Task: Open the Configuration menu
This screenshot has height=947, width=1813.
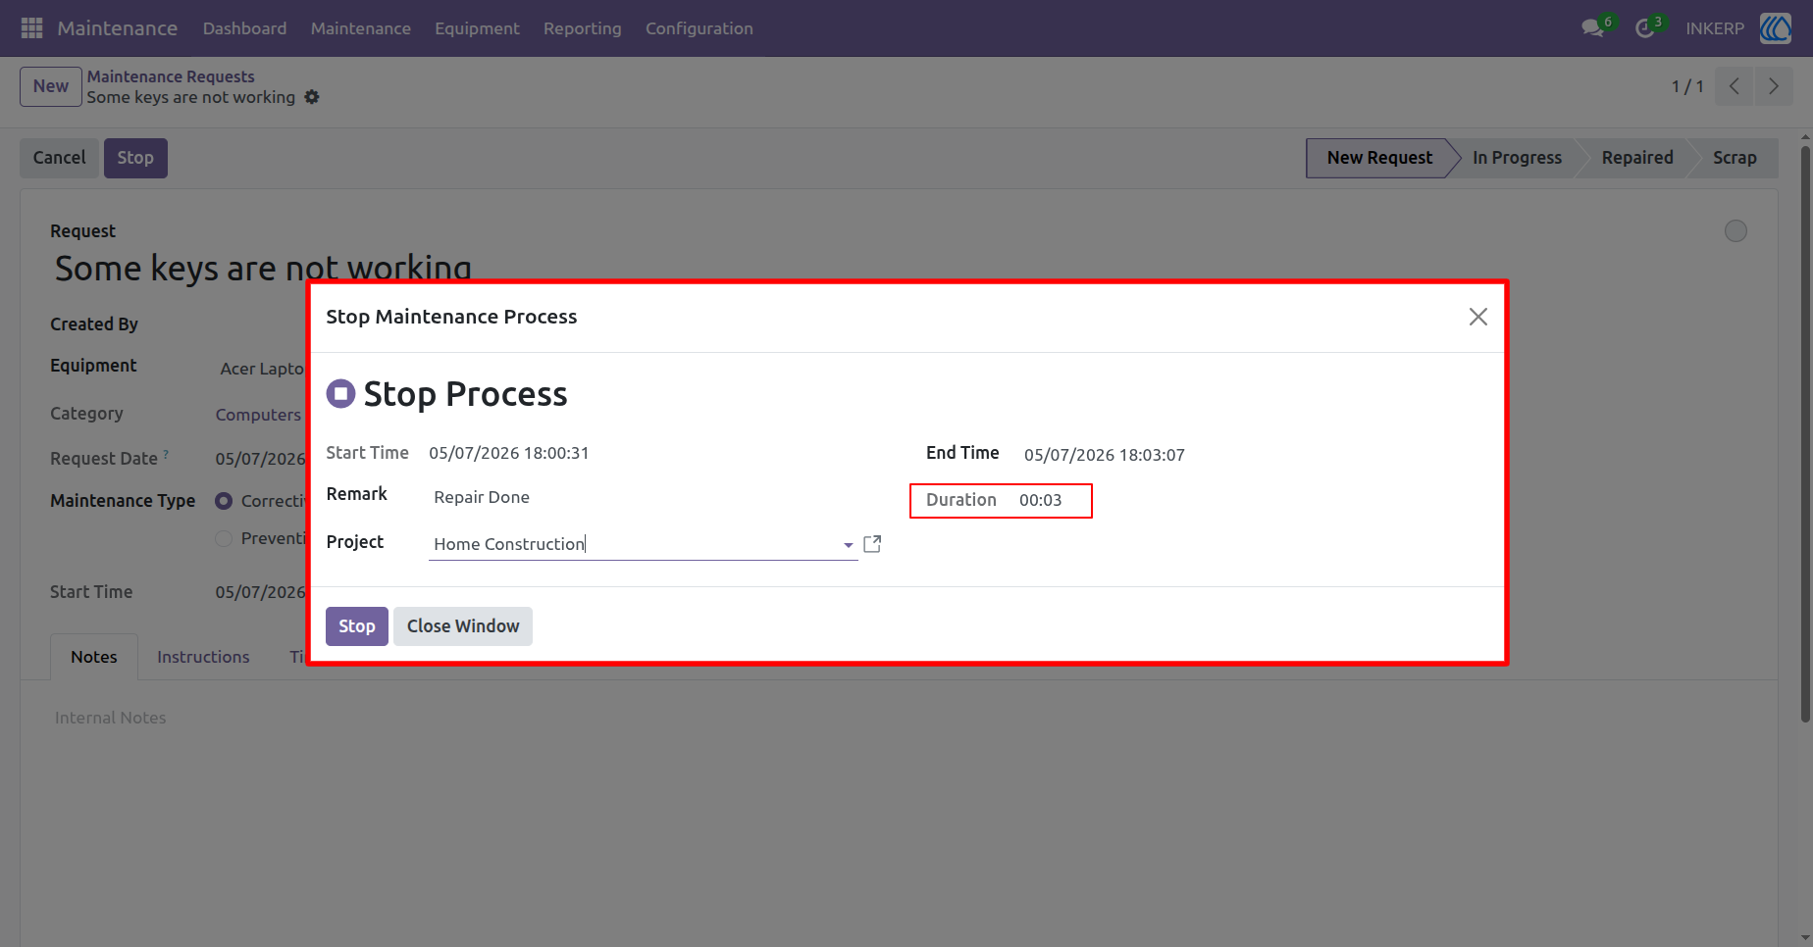Action: 699,28
